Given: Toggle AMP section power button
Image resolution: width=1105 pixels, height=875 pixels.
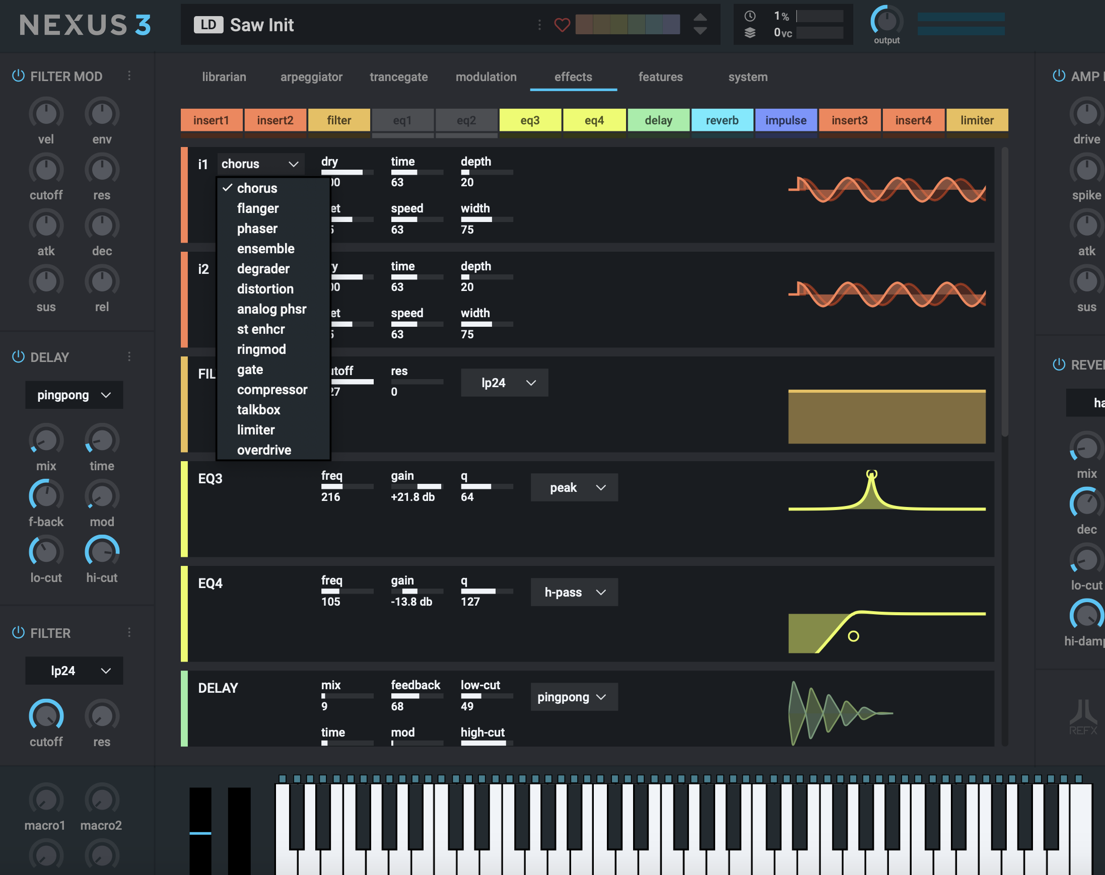Looking at the screenshot, I should tap(1059, 76).
